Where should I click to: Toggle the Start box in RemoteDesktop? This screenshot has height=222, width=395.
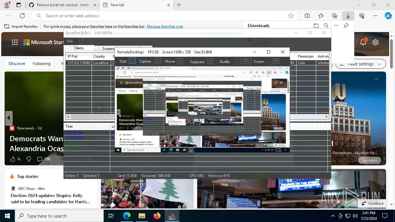point(132,61)
